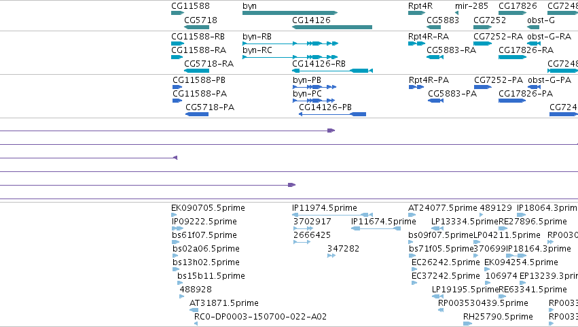This screenshot has width=578, height=327.
Task: Select EST RE63341.5prime
Action: click(532, 290)
